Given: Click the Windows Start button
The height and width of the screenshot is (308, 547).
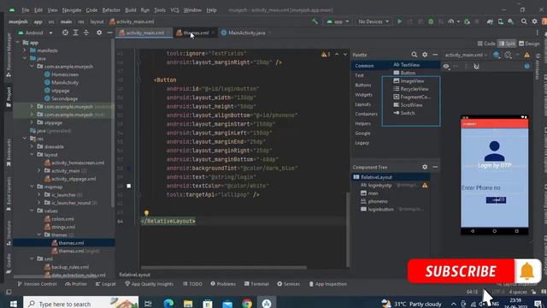Looking at the screenshot, I should click(x=14, y=304).
